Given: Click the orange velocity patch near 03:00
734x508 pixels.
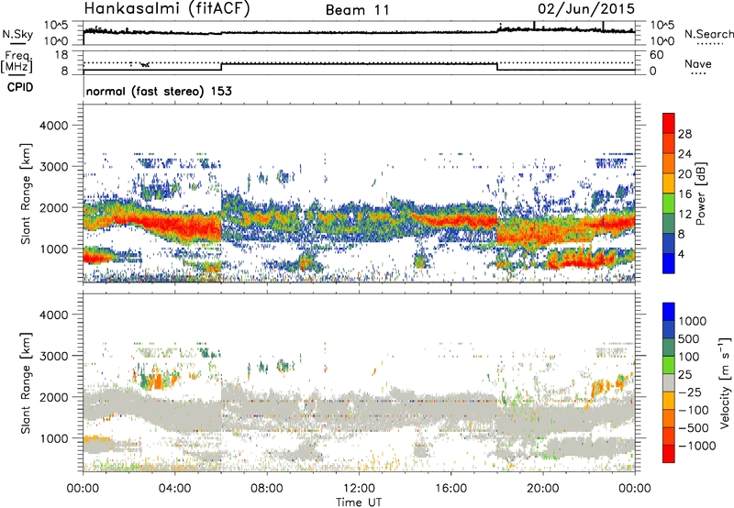Looking at the screenshot, I should point(157,381).
